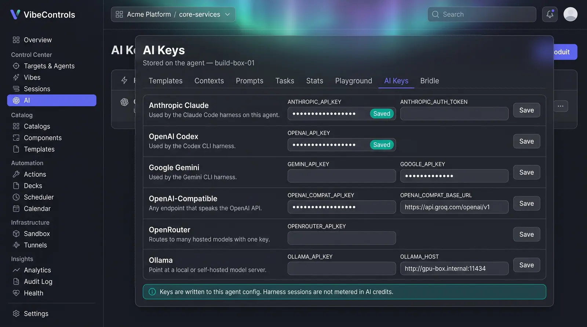Switch to the Templates tab

(x=165, y=81)
